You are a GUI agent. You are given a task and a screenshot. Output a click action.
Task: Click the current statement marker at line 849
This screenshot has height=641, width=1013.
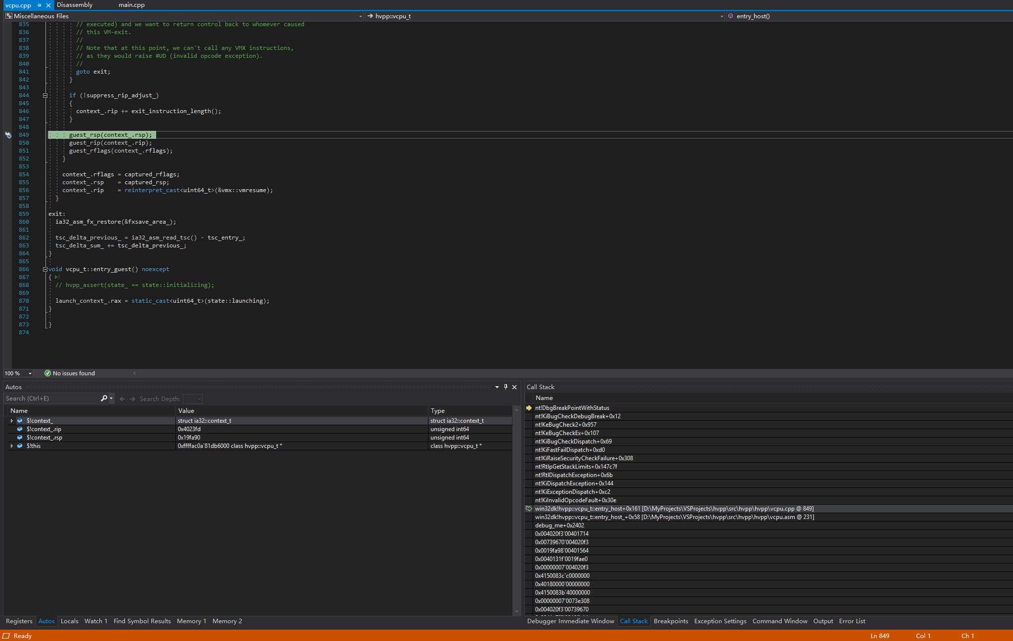click(8, 135)
